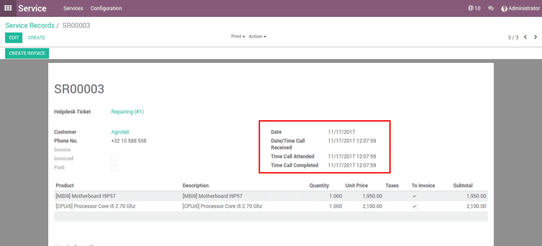Click the Subtotal column header

463,186
